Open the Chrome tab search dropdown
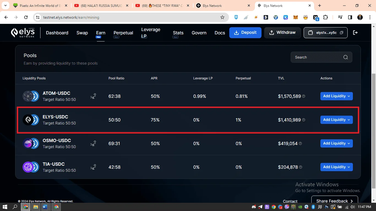The height and width of the screenshot is (211, 376). coord(5,5)
